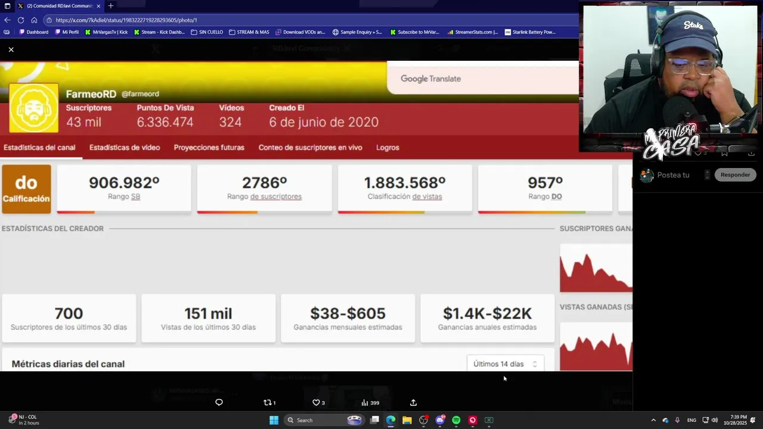The width and height of the screenshot is (763, 429).
Task: Select the Comunidad RDJavi Community tab
Action: tap(60, 6)
